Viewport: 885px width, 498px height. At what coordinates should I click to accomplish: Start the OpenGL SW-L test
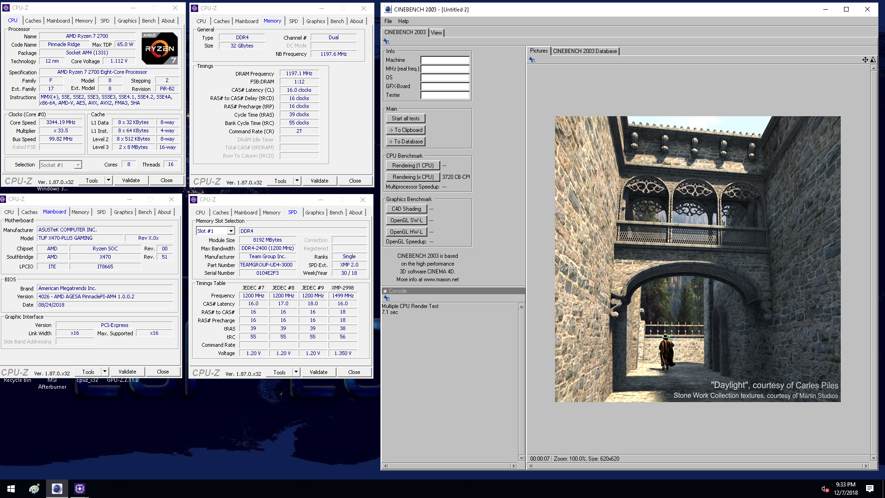[407, 220]
